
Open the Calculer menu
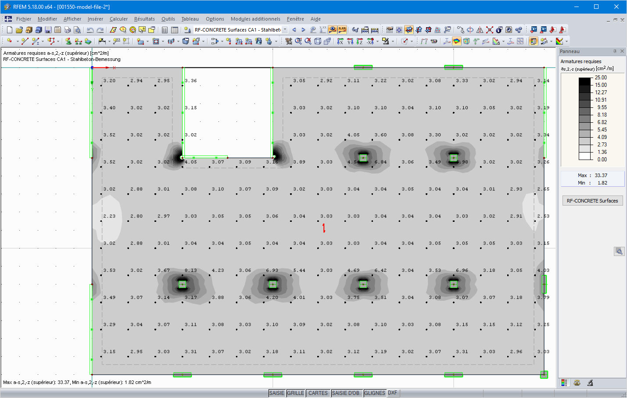118,19
